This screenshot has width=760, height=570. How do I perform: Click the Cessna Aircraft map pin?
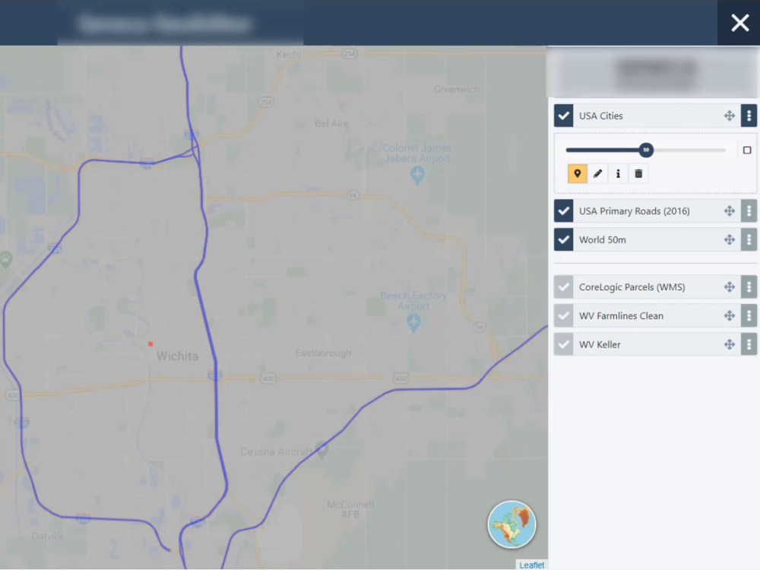(321, 450)
